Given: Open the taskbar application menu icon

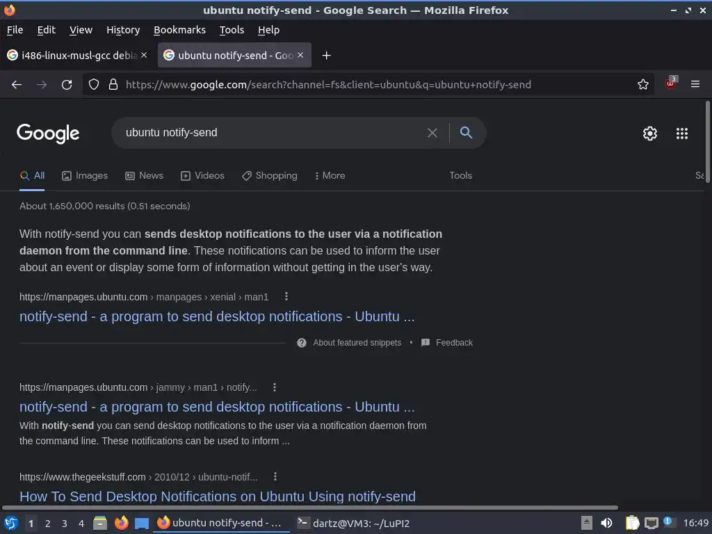Looking at the screenshot, I should click(x=11, y=523).
